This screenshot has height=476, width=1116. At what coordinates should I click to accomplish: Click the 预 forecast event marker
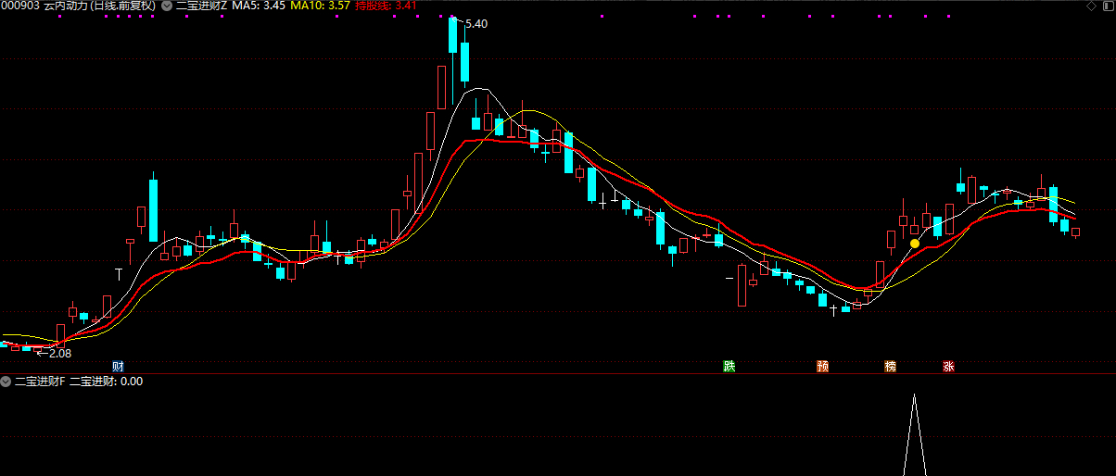[822, 366]
